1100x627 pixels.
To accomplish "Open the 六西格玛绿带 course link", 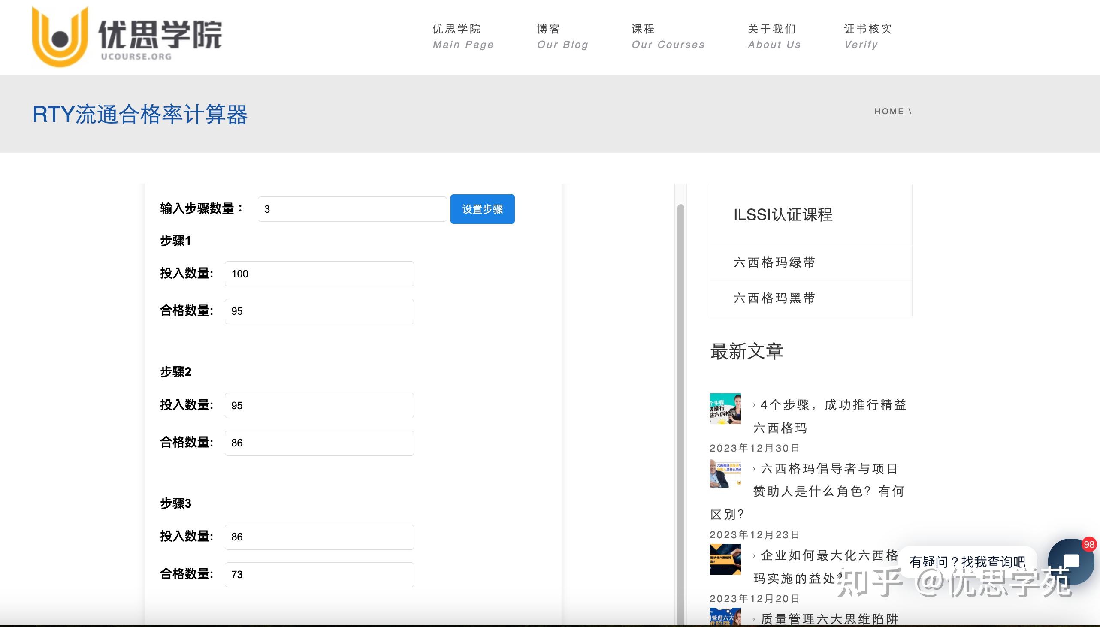I will (x=773, y=263).
